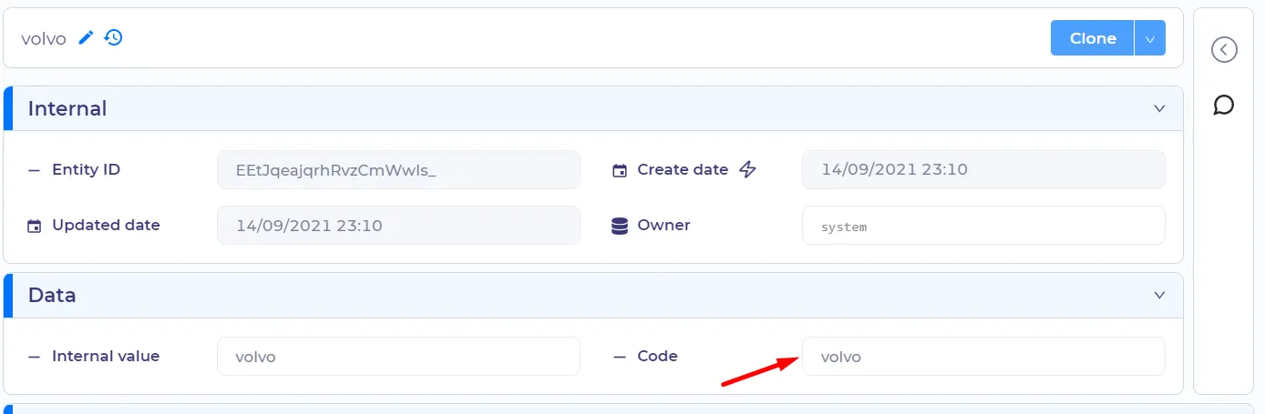1265x414 pixels.
Task: Click the pencil edit icon beside volvo
Action: click(x=87, y=37)
